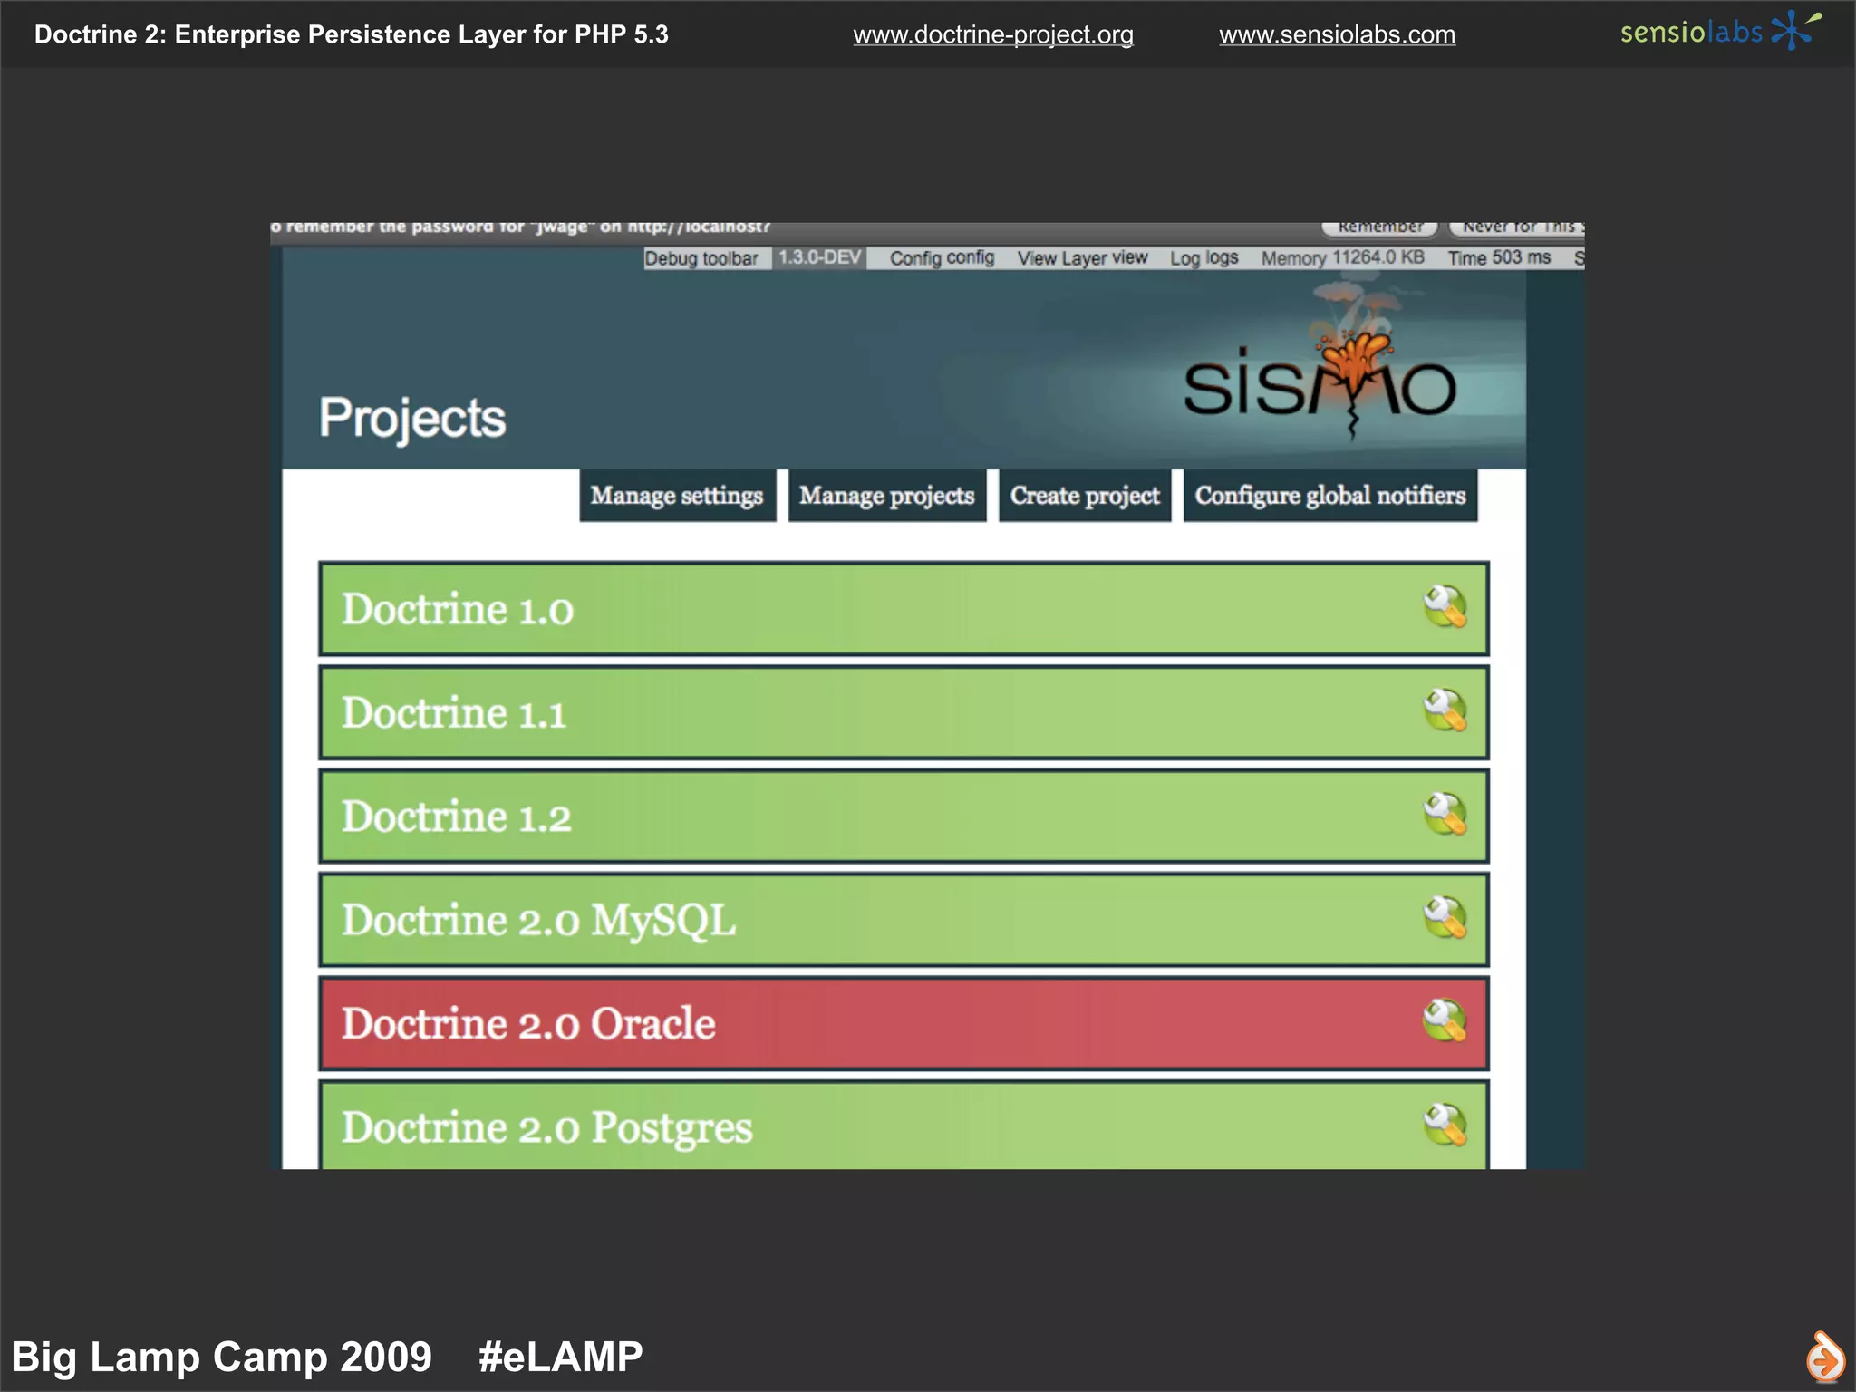Viewport: 1856px width, 1392px height.
Task: Open the Doctrine 2.0 MySQL project row
Action: [x=538, y=920]
